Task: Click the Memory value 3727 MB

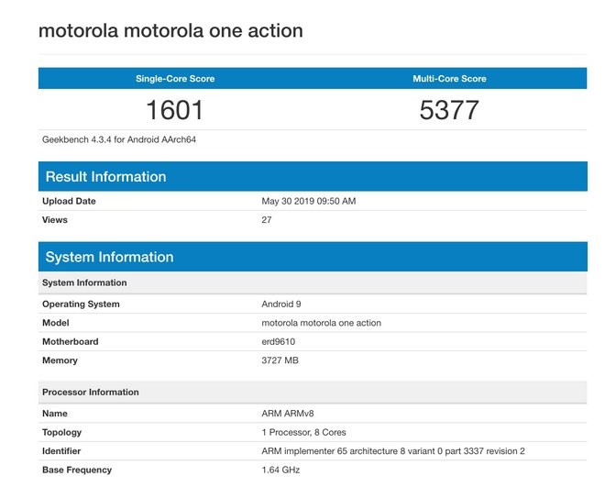Action: click(280, 360)
